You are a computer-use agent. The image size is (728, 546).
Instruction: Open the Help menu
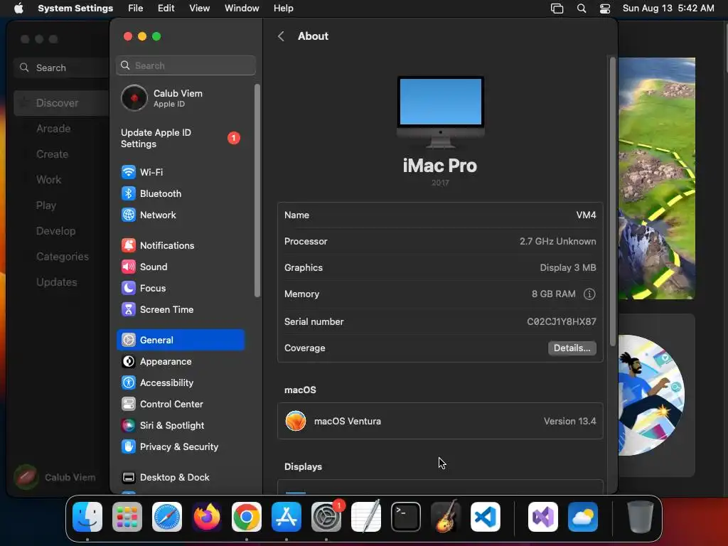[283, 9]
